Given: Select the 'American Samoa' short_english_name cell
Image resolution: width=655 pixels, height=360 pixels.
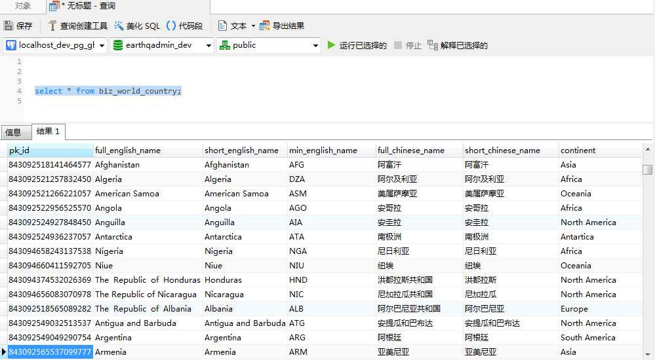Looking at the screenshot, I should tap(246, 194).
